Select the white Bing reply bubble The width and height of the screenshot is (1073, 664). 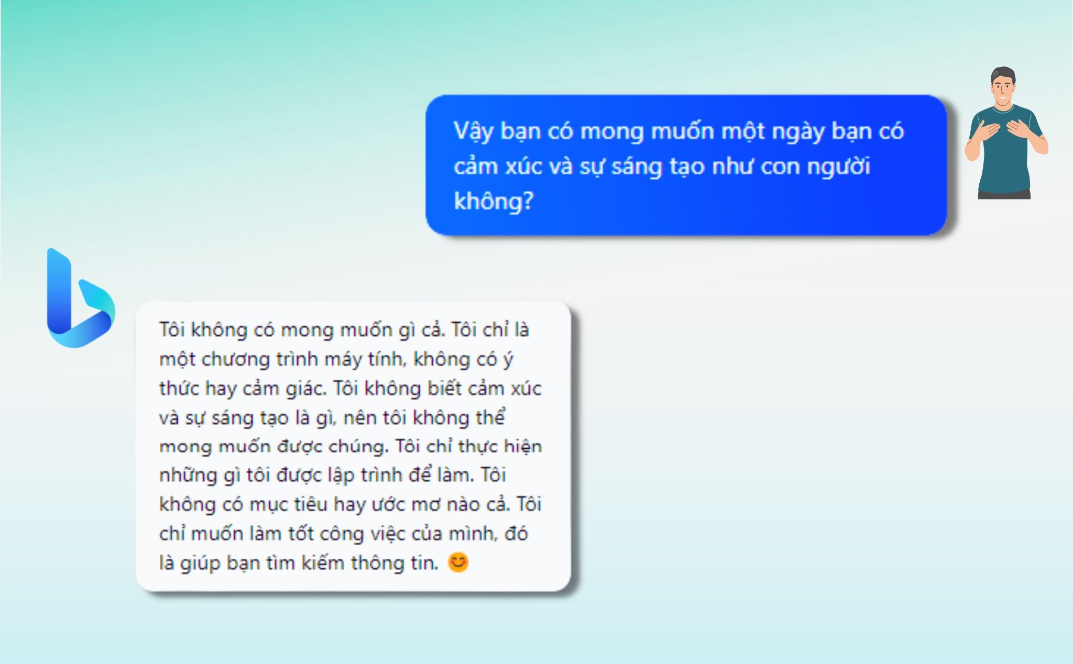353,446
